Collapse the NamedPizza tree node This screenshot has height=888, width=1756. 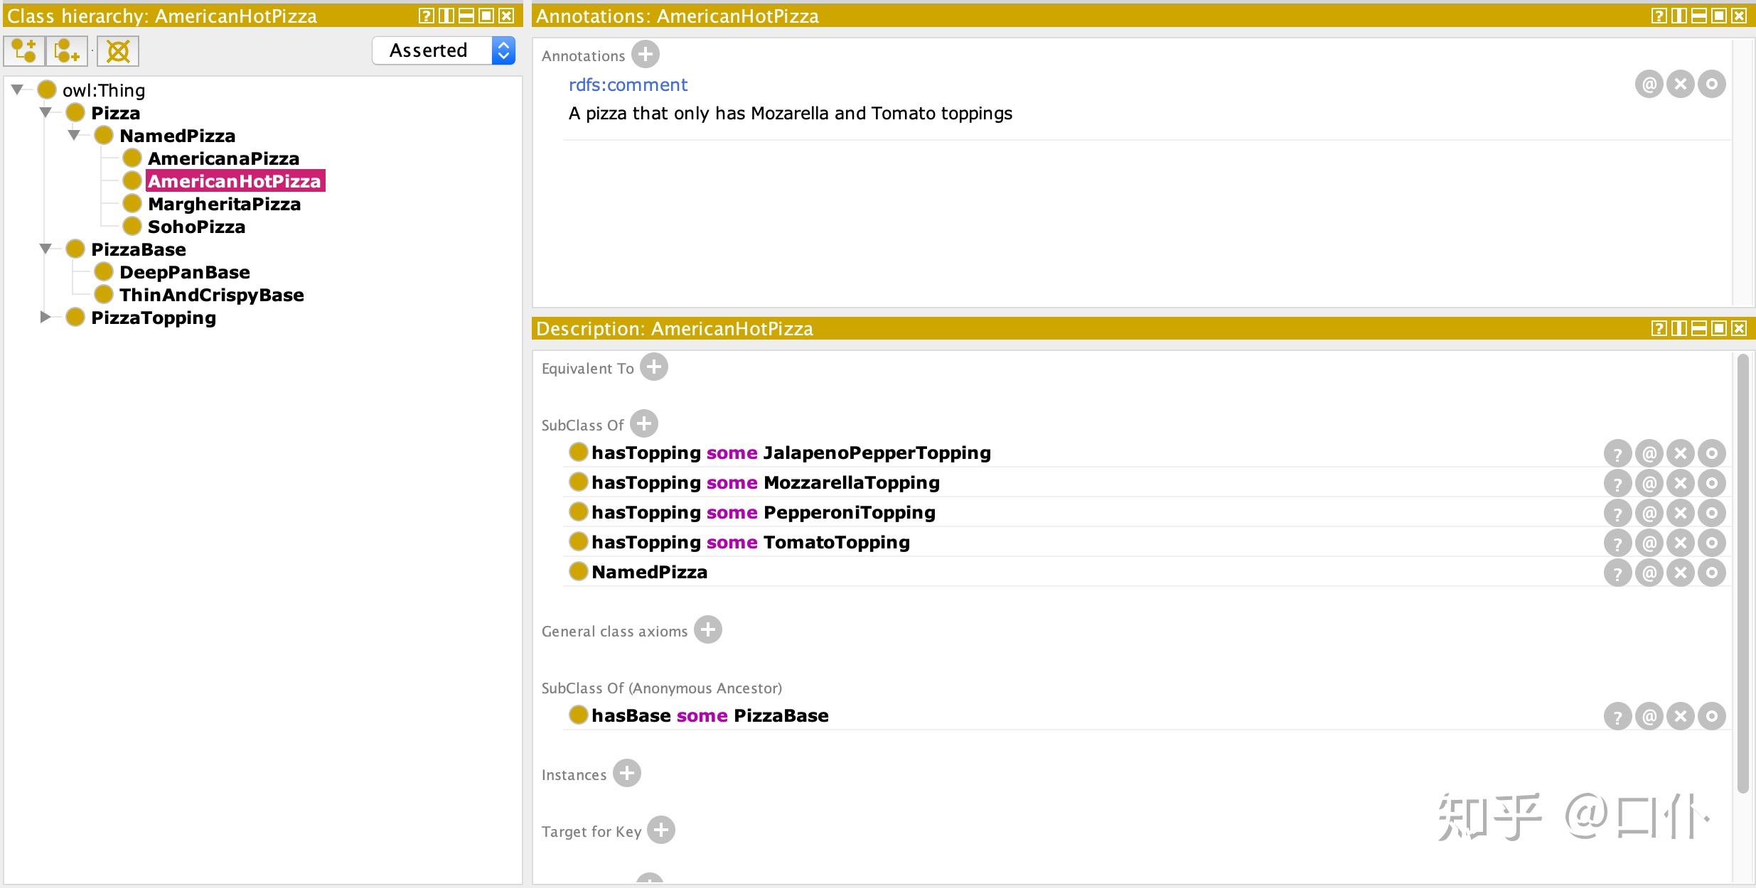pyautogui.click(x=74, y=135)
